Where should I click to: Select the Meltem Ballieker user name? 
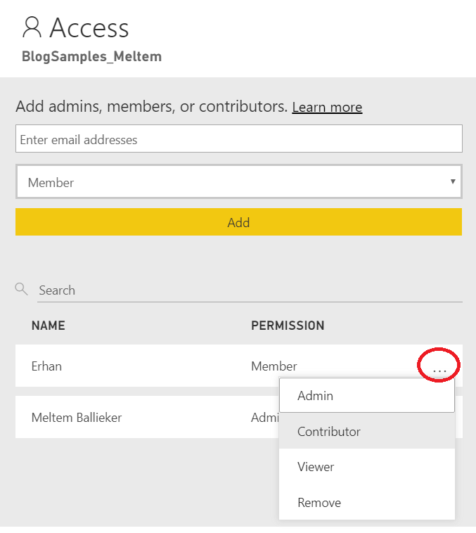pyautogui.click(x=77, y=418)
